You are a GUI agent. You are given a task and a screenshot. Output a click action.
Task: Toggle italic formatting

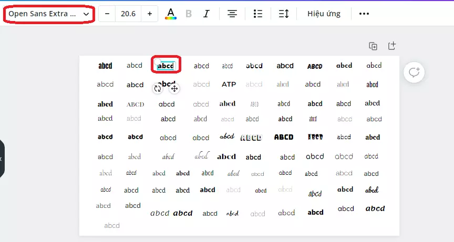(207, 14)
